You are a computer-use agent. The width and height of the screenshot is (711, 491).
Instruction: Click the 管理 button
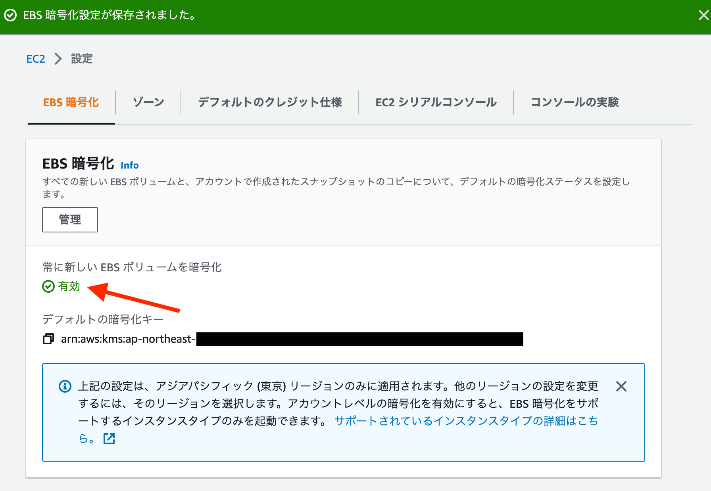point(70,219)
